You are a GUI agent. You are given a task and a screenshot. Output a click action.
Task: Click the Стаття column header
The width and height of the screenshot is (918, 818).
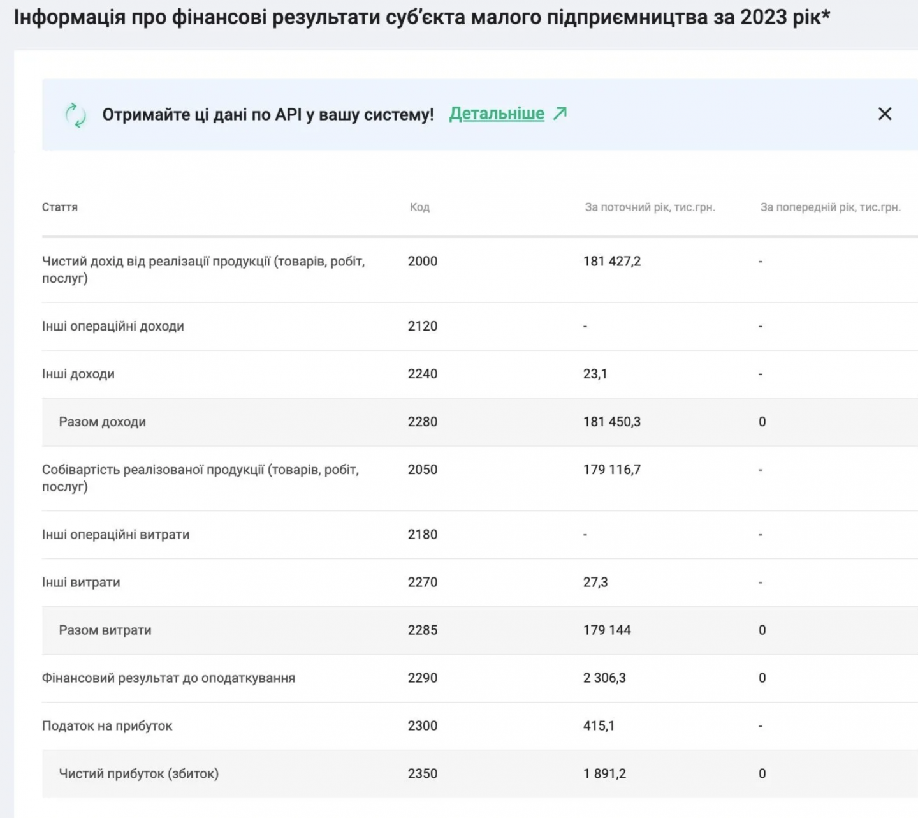click(60, 207)
